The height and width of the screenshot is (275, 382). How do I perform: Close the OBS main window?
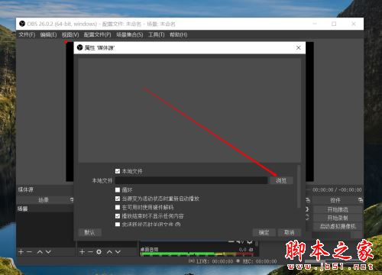pyautogui.click(x=354, y=24)
